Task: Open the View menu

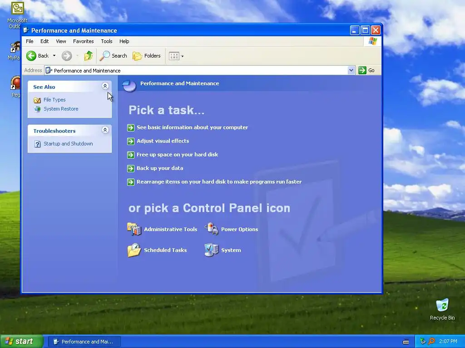Action: pos(61,41)
